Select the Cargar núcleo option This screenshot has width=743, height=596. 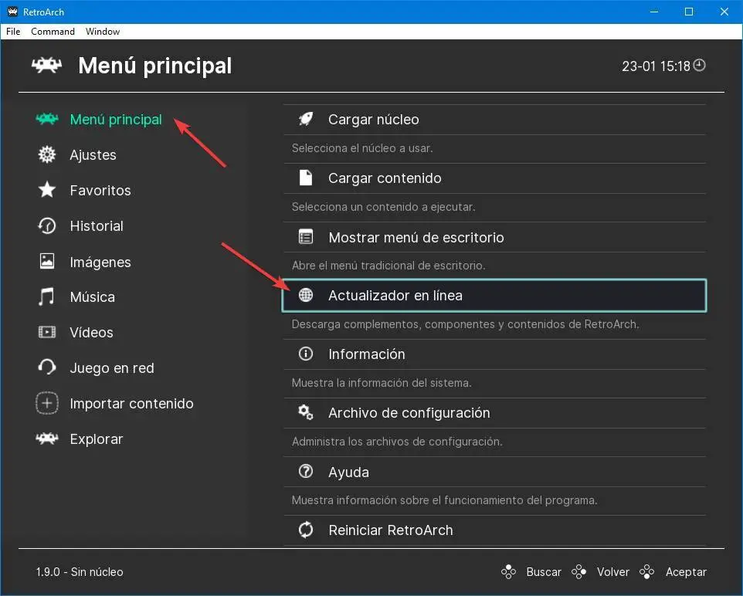[x=495, y=120]
